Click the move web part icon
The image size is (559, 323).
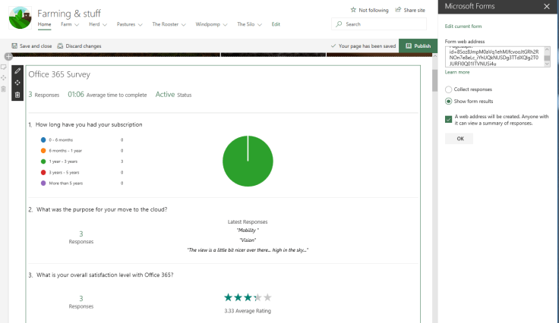coord(18,83)
